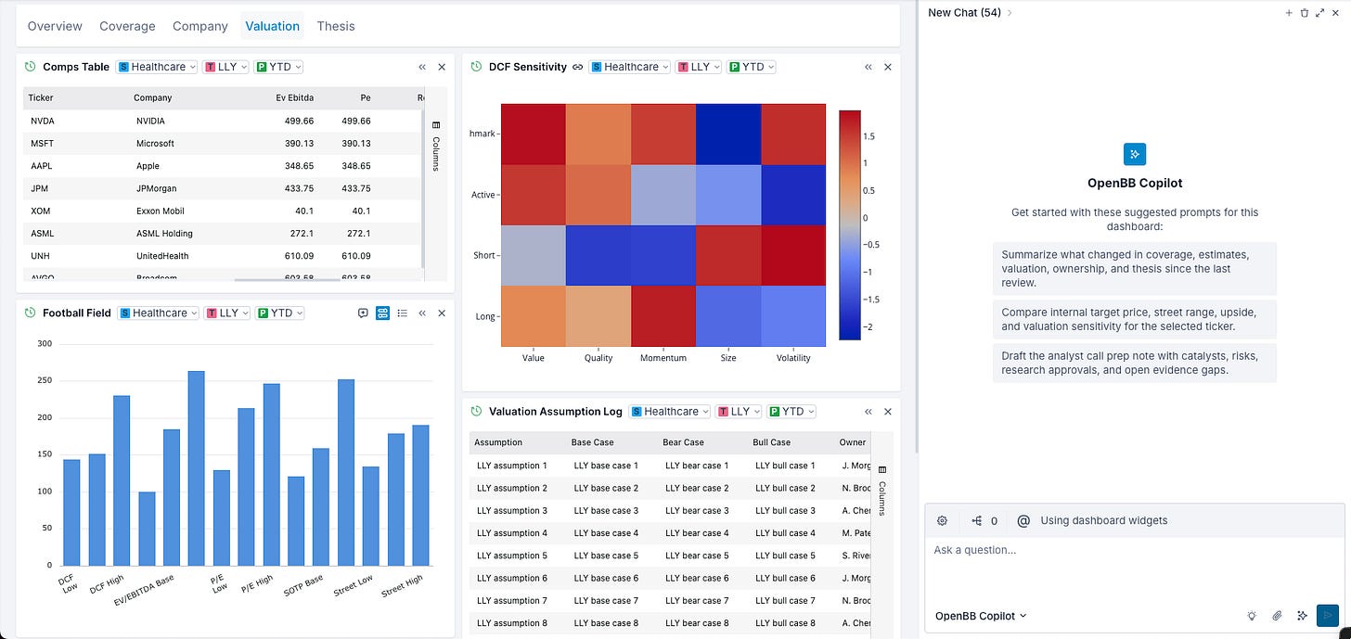The width and height of the screenshot is (1351, 639).
Task: Click the 'Draft the analyst call prep note' prompt
Action: click(x=1135, y=363)
